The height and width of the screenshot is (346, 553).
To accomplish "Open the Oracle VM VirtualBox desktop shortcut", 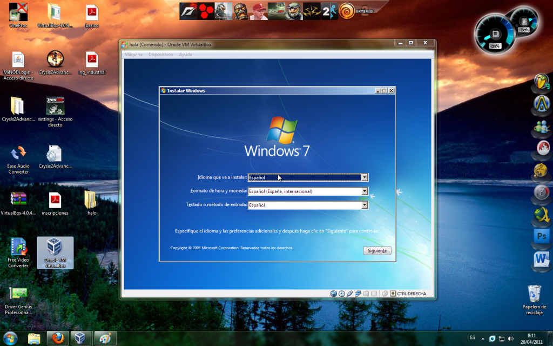I will [x=55, y=252].
